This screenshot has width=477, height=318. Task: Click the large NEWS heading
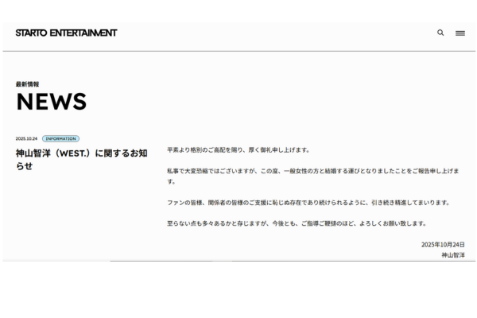51,102
